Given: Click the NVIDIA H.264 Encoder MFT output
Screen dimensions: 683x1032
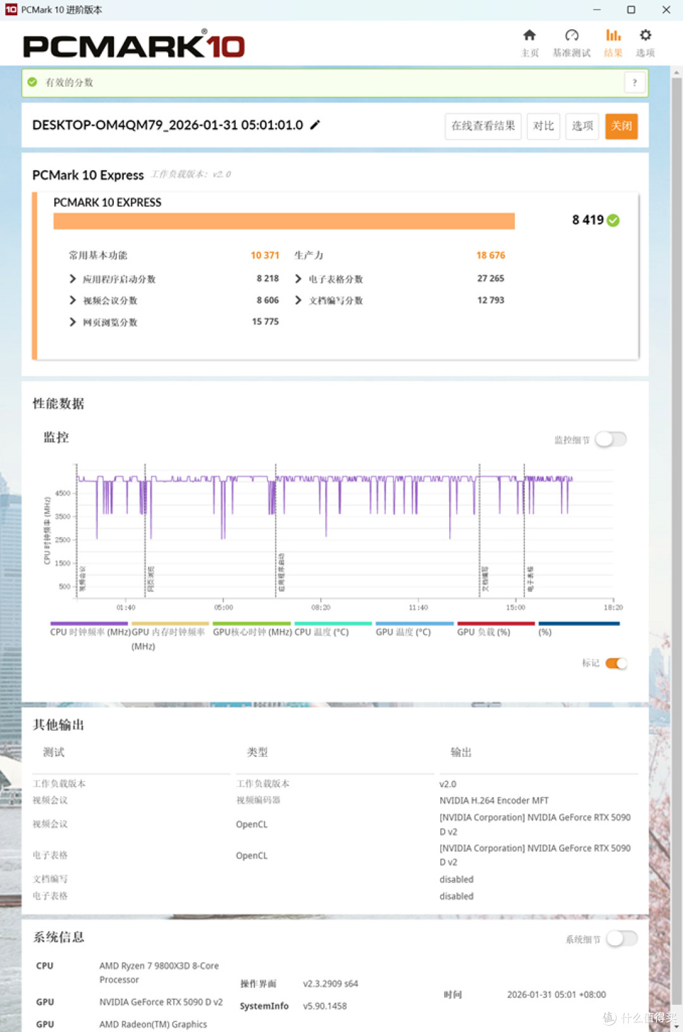Looking at the screenshot, I should tap(494, 800).
